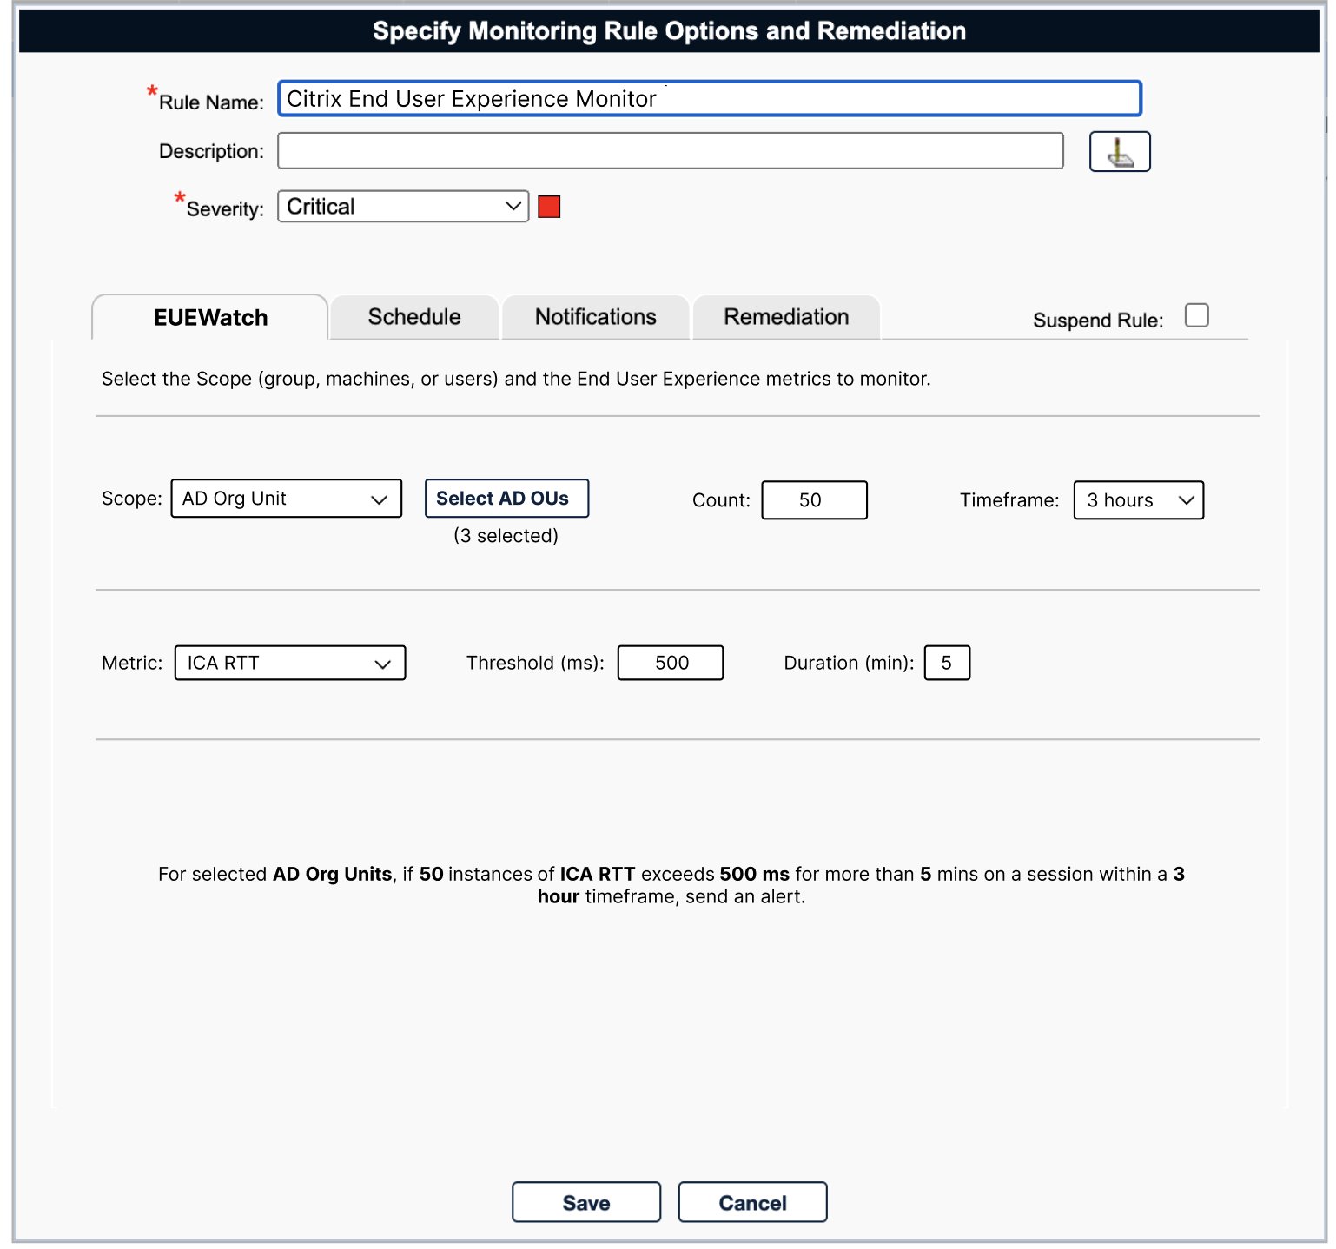Screen dimensions: 1336x1249
Task: Click the dialog title "Specify Monitoring Rule Options"
Action: coord(670,31)
